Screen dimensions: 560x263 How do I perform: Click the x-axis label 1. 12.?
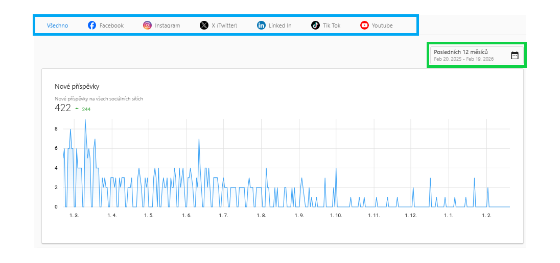(411, 216)
